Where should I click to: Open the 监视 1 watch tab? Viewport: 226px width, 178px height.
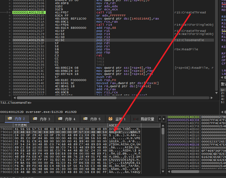coord(118,119)
